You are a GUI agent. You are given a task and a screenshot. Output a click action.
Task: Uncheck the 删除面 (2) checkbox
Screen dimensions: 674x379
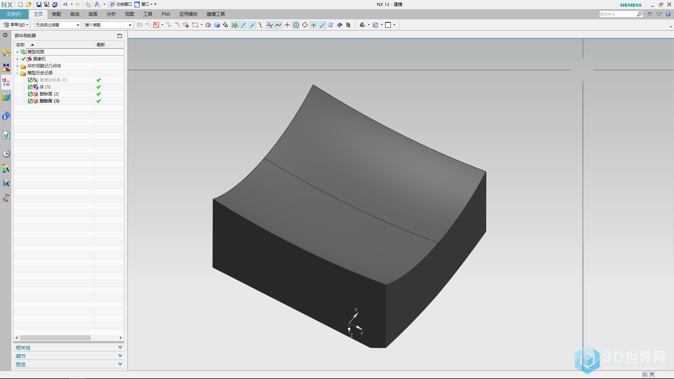(30, 94)
